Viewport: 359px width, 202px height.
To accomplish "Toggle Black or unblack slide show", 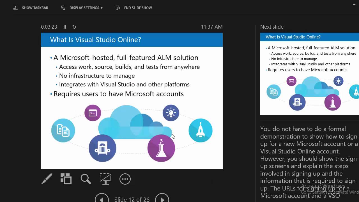I will (x=105, y=179).
